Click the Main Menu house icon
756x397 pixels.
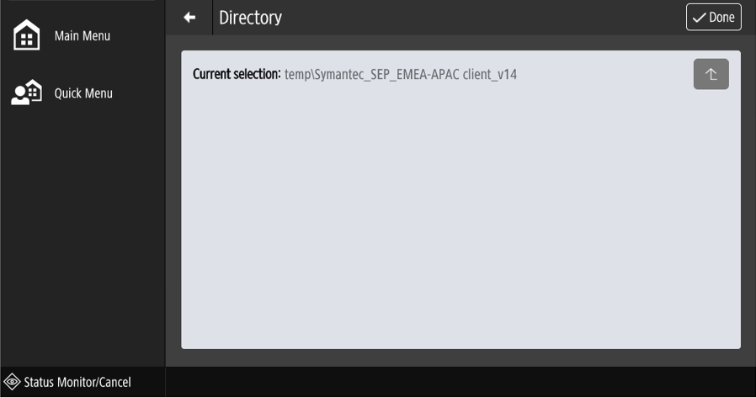pos(27,36)
